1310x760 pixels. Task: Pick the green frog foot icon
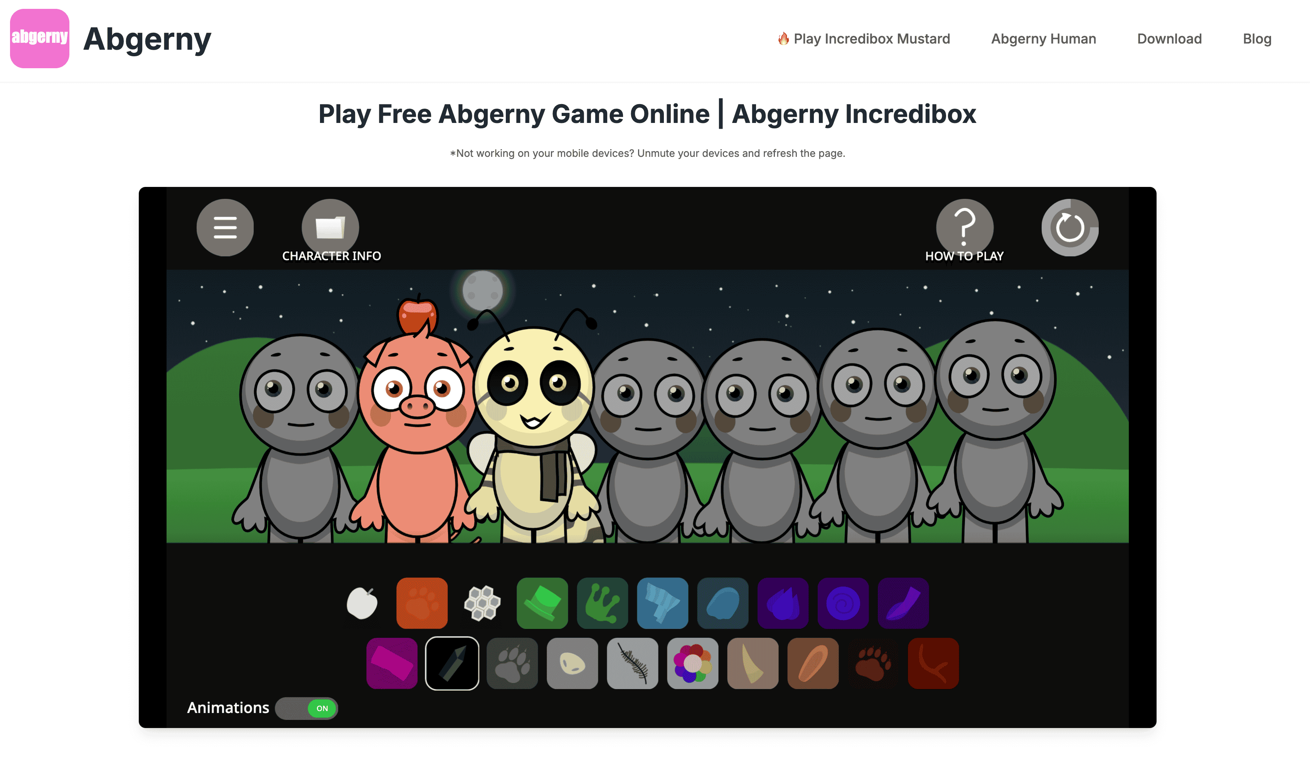click(603, 603)
